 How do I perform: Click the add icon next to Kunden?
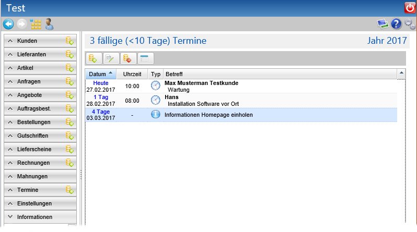point(70,41)
